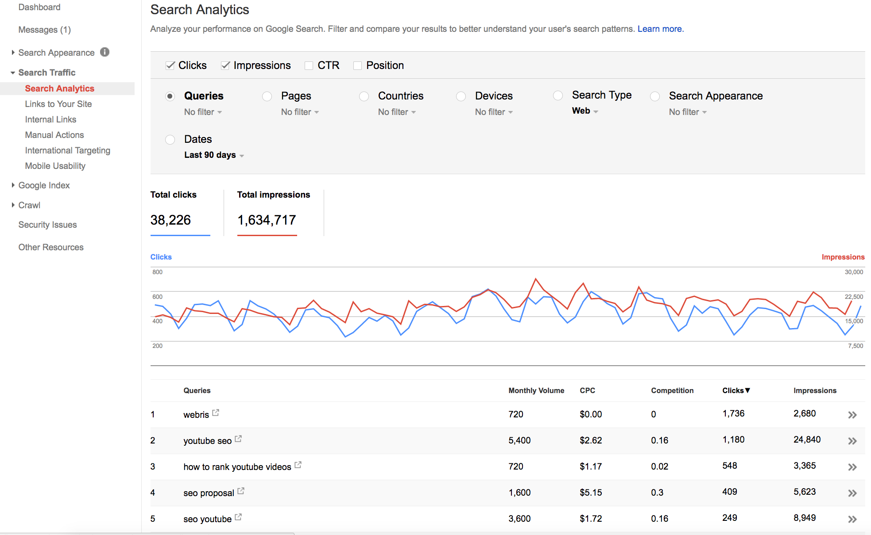Sort table by Impressions column header
The width and height of the screenshot is (871, 535).
pyautogui.click(x=815, y=390)
